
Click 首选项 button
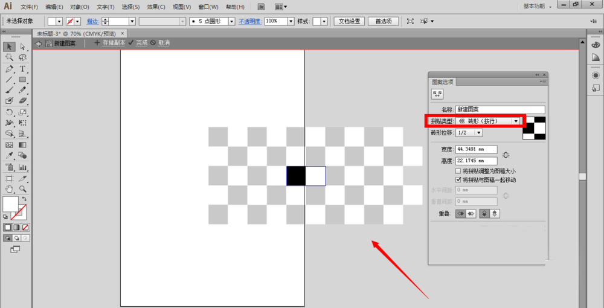pyautogui.click(x=384, y=21)
